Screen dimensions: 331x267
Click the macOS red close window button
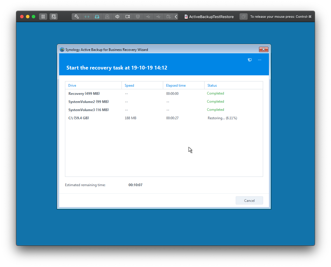pos(22,17)
